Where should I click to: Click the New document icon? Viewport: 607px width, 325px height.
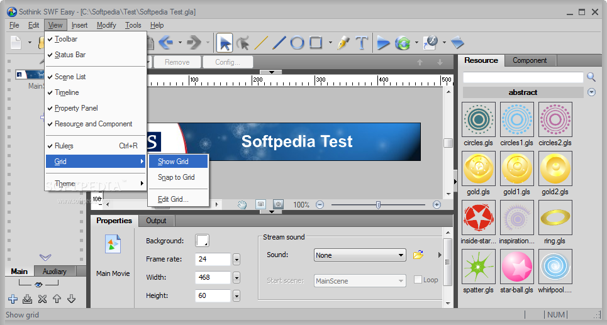(x=16, y=43)
